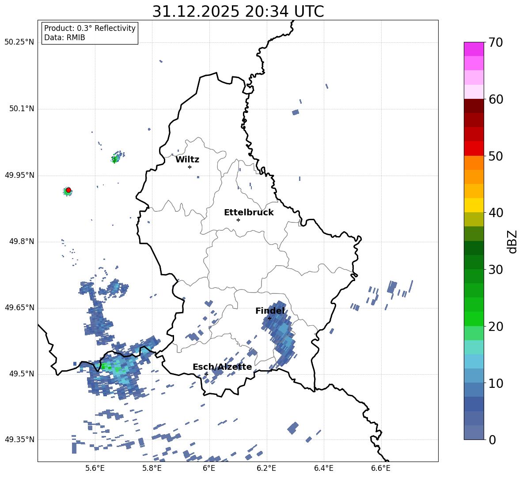Viewport: 523px width, 477px height.
Task: Click the 49.8°N latitude label
Action: [22, 241]
